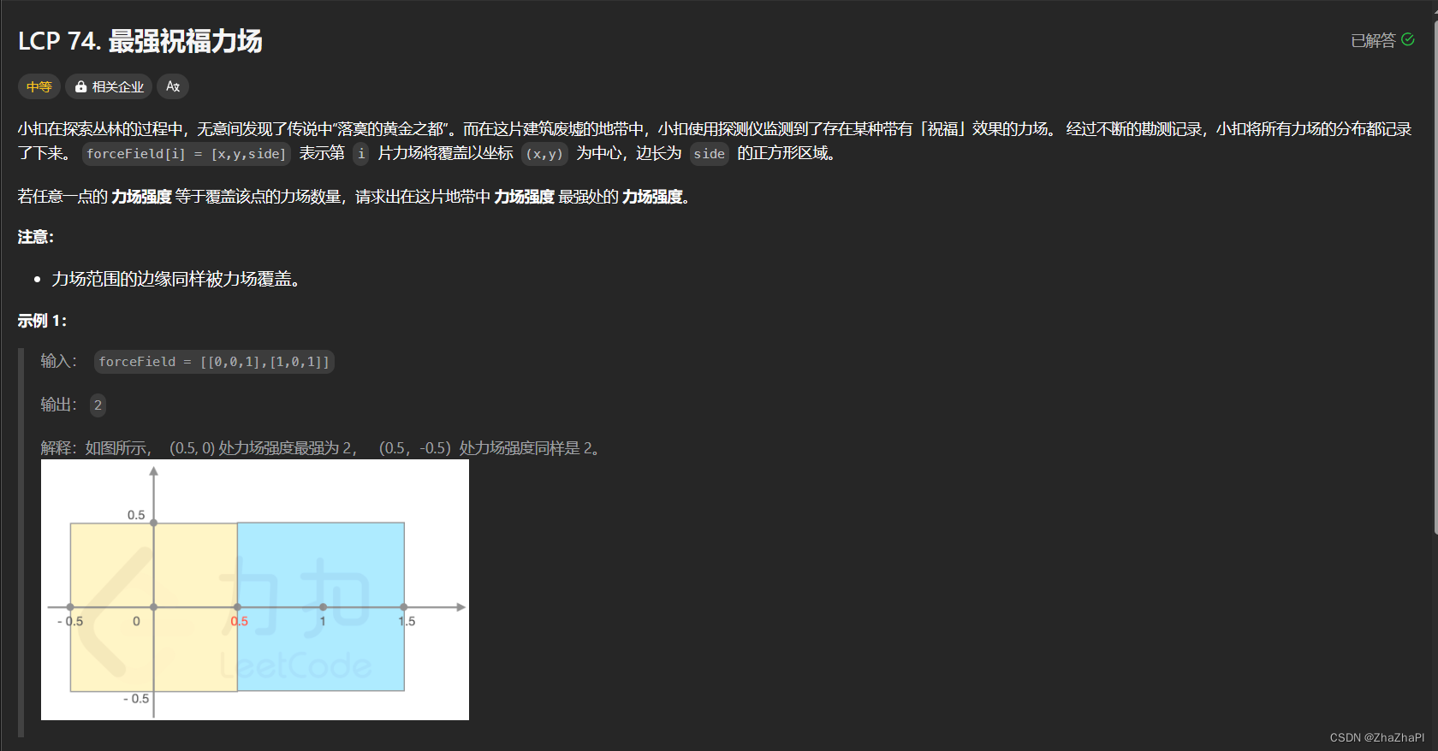Click the 解释 explanation line
This screenshot has width=1438, height=751.
pyautogui.click(x=320, y=448)
